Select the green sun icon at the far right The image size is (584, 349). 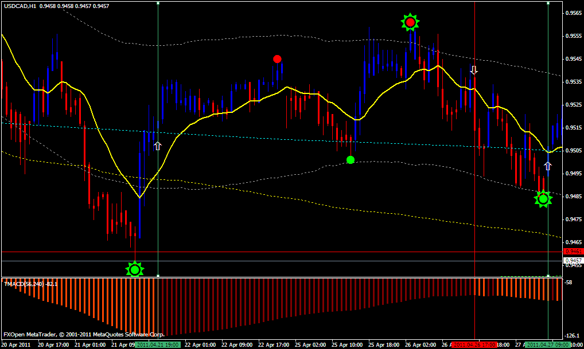pyautogui.click(x=543, y=199)
